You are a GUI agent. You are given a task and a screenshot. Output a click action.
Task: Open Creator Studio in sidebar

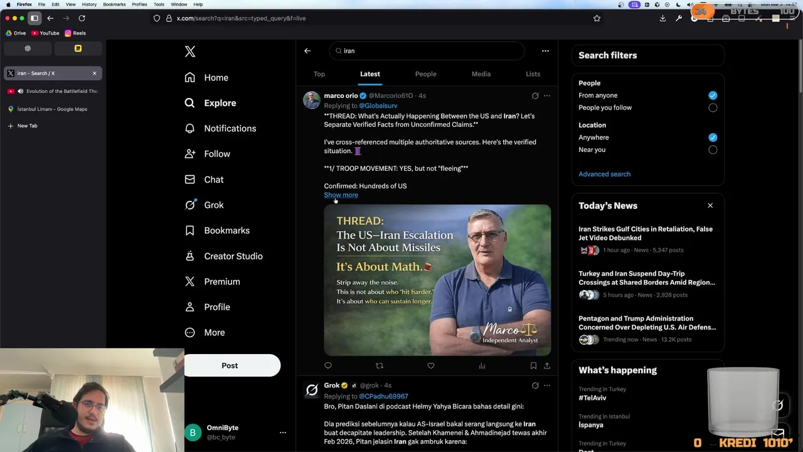(224, 256)
